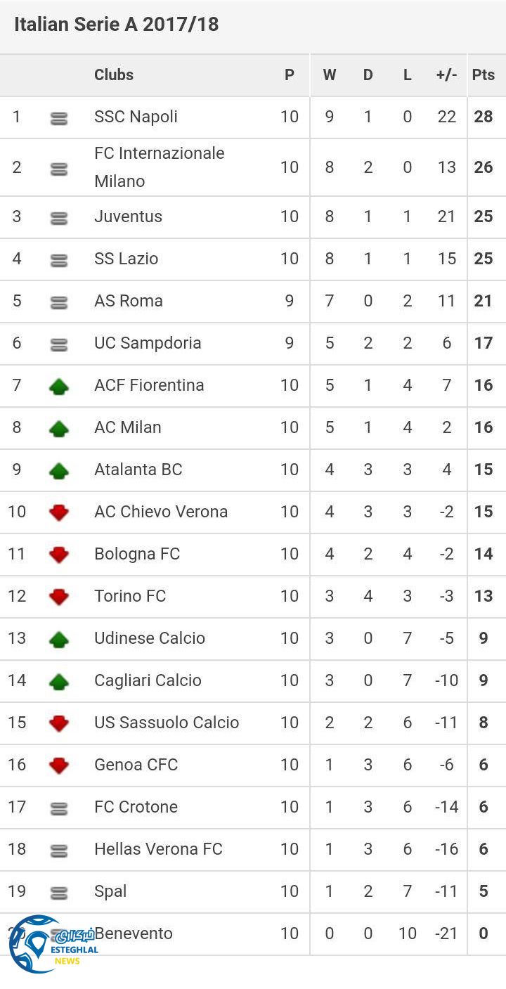Click the green up arrow beside Udinese Calcio
506x989 pixels.
(59, 639)
